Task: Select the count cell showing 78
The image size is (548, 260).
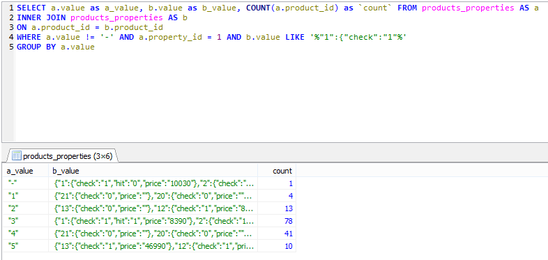Action: [x=277, y=221]
